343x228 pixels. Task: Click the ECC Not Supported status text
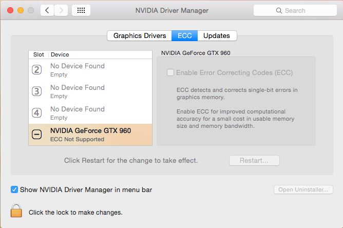77,139
